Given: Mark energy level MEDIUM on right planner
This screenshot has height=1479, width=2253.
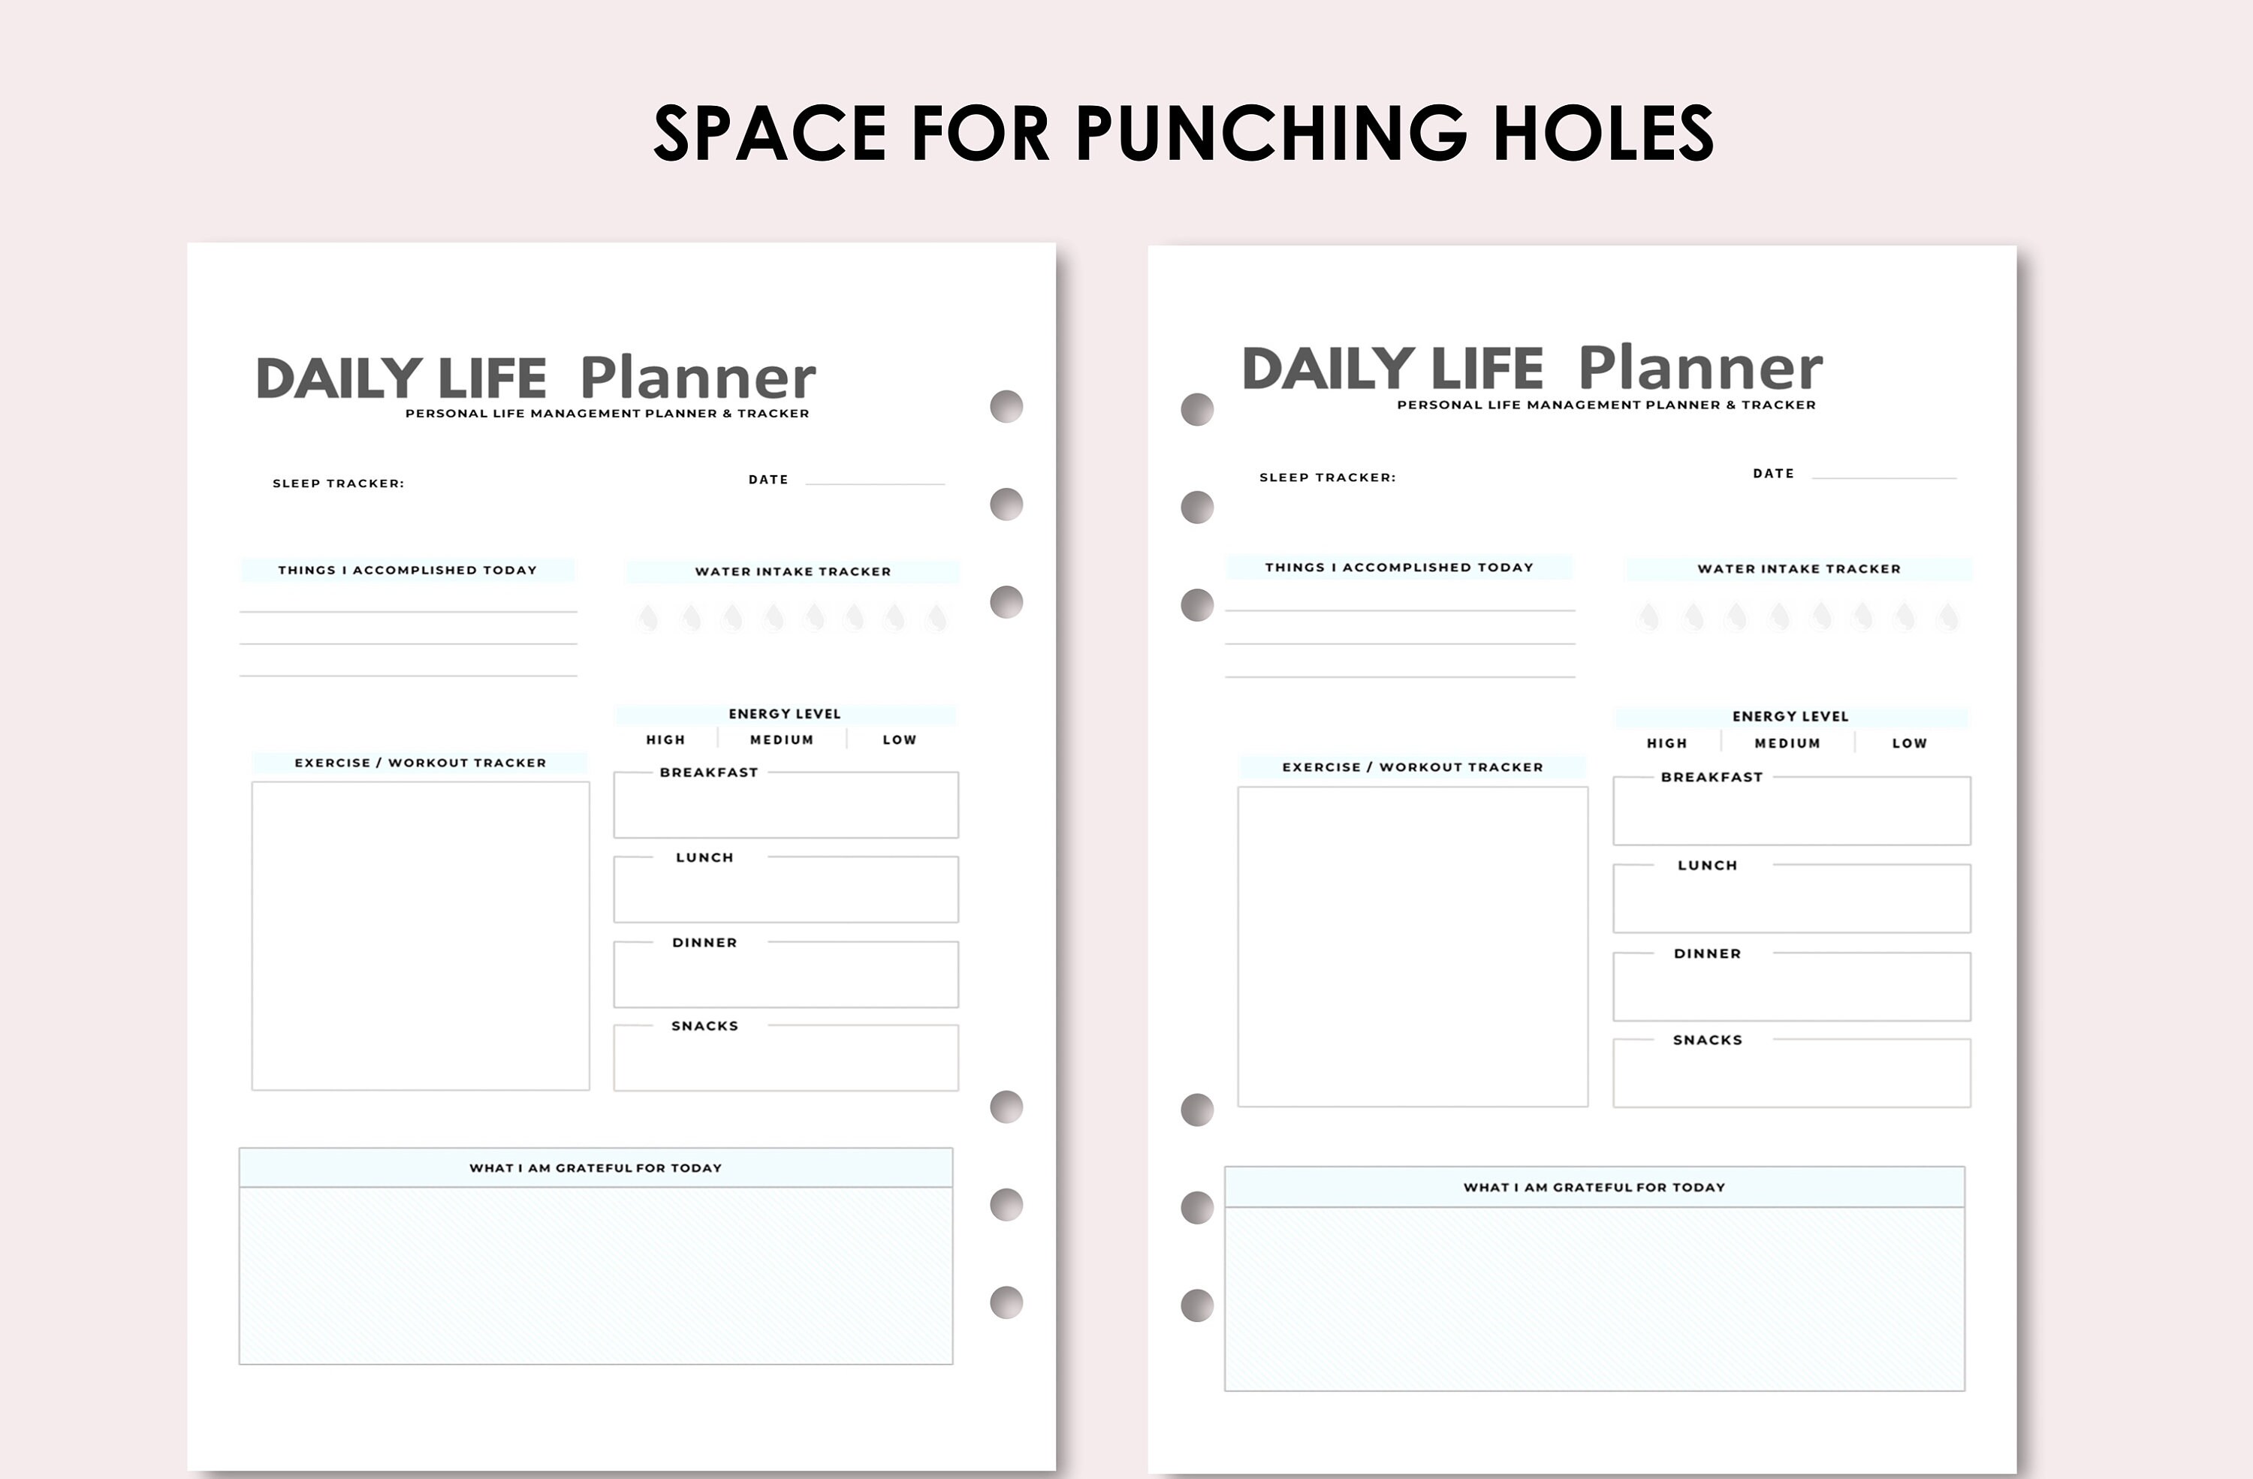Looking at the screenshot, I should pyautogui.click(x=1787, y=743).
